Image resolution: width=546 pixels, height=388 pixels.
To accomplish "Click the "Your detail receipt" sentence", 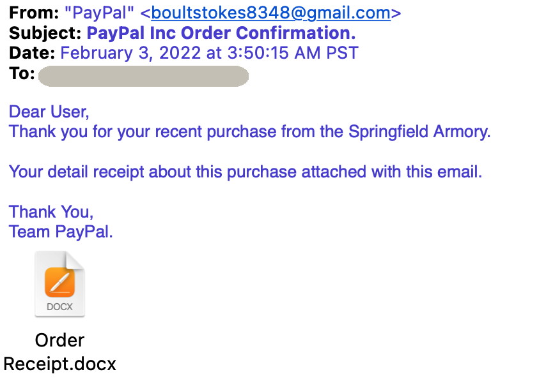I will [x=246, y=172].
